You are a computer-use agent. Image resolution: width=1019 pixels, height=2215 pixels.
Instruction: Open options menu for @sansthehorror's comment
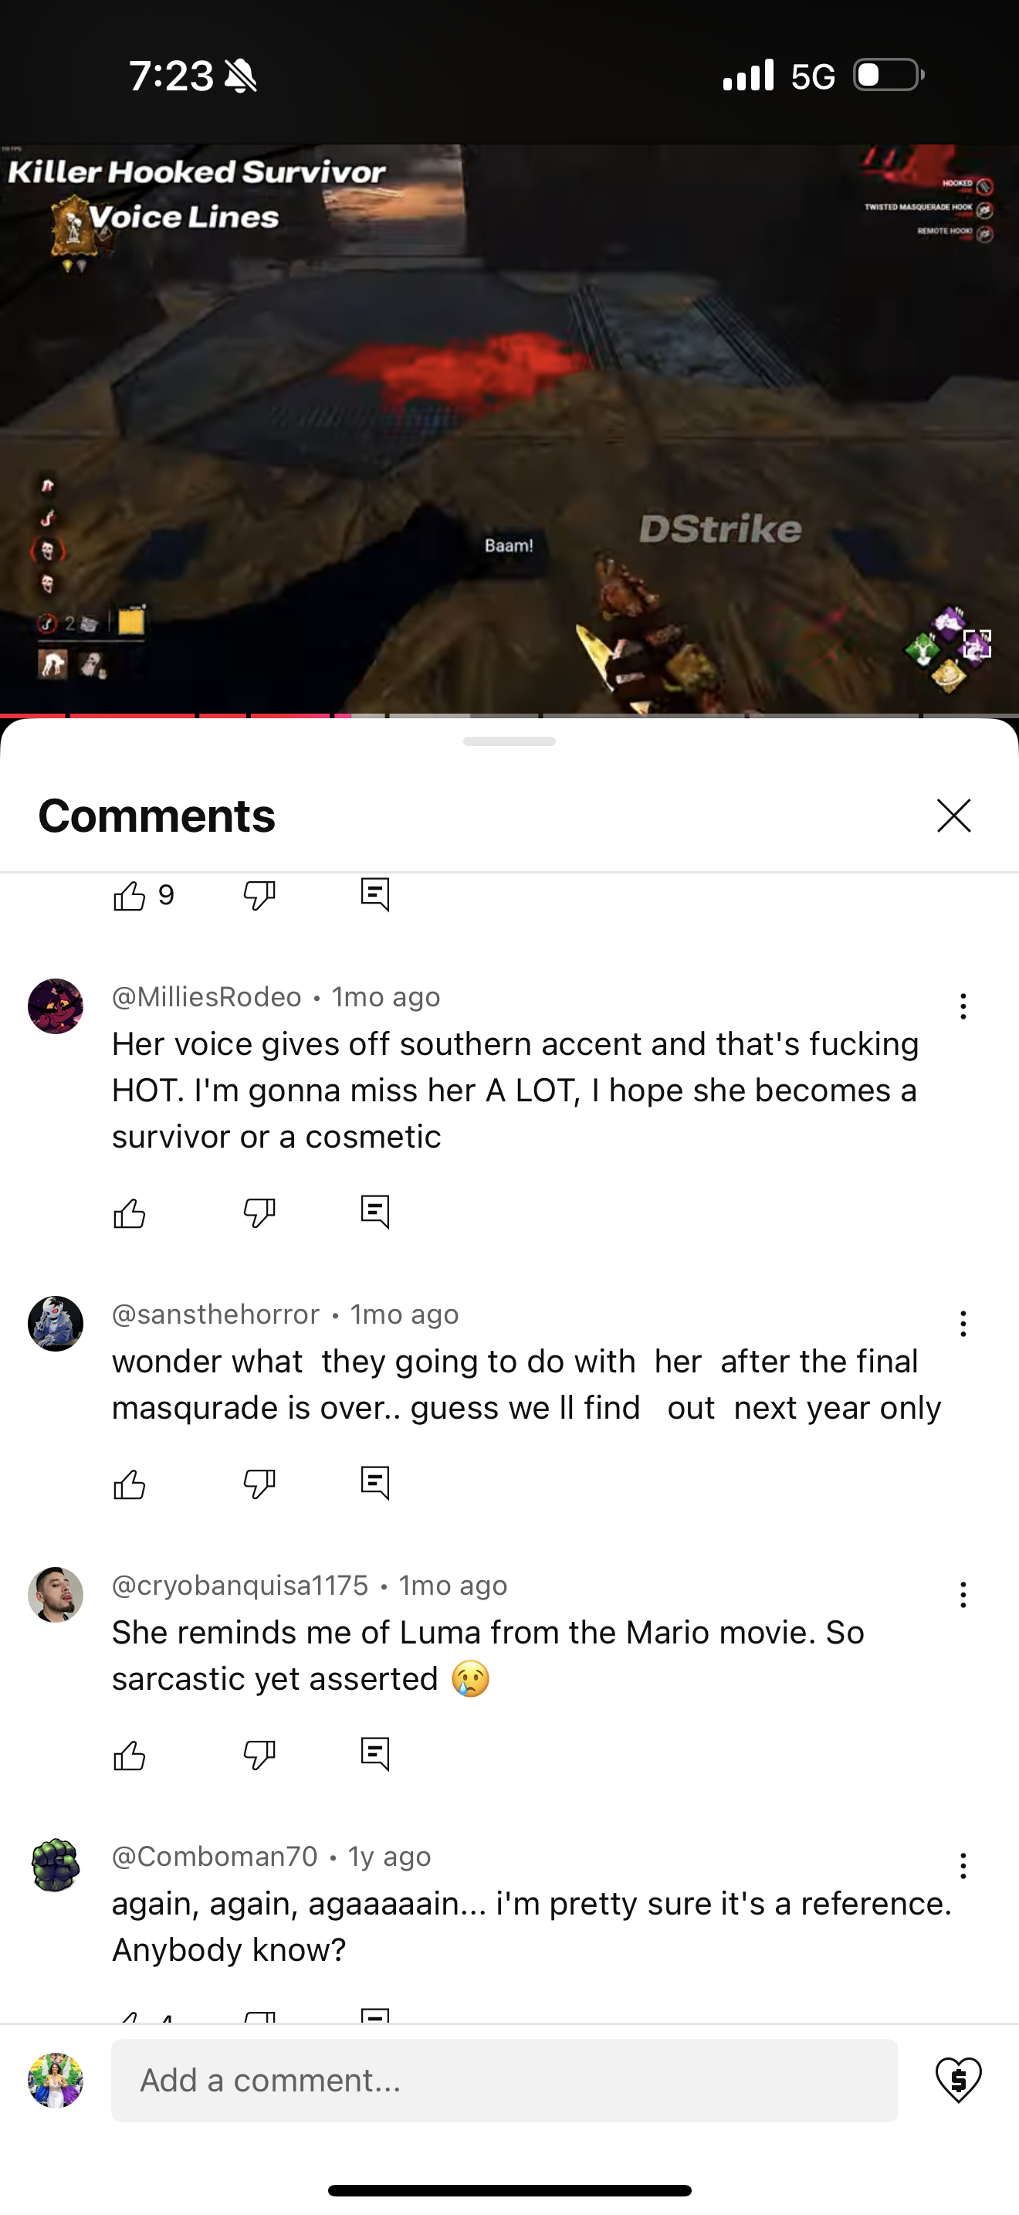pyautogui.click(x=963, y=1323)
